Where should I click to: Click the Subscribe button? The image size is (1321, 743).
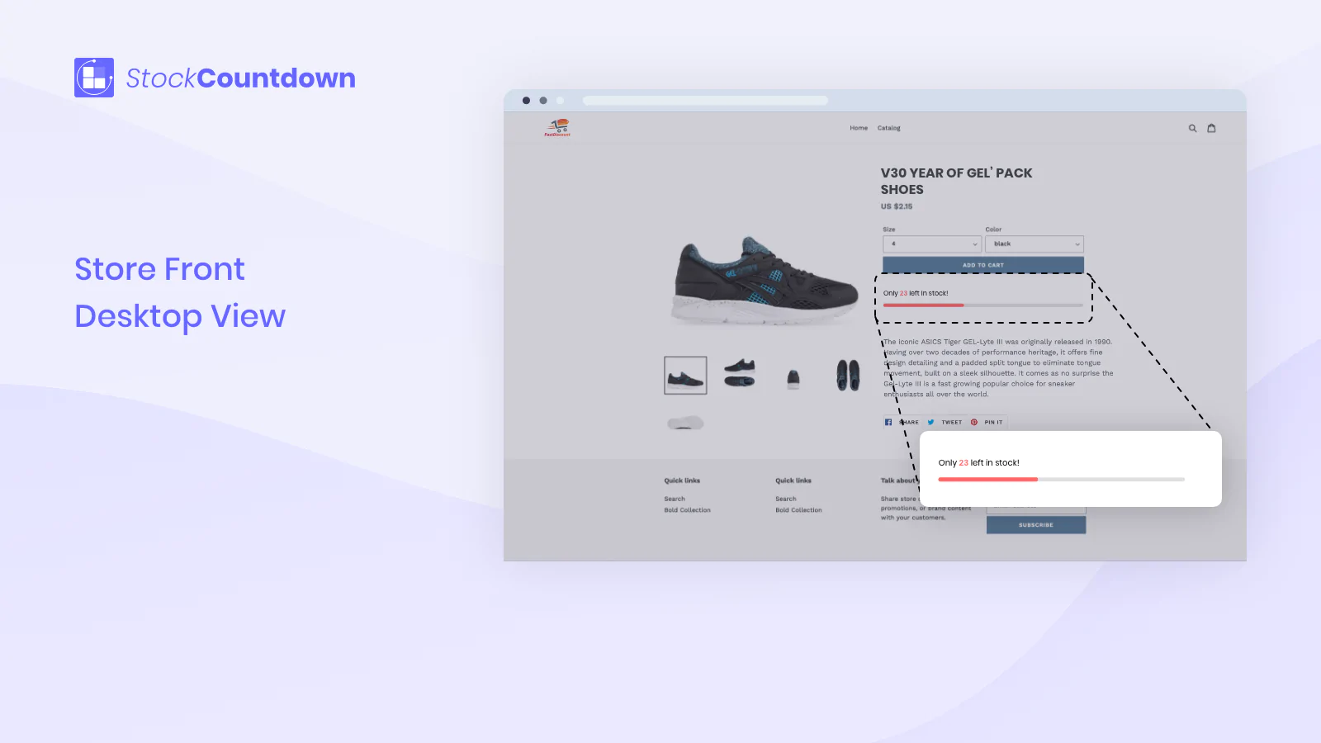click(x=1036, y=525)
